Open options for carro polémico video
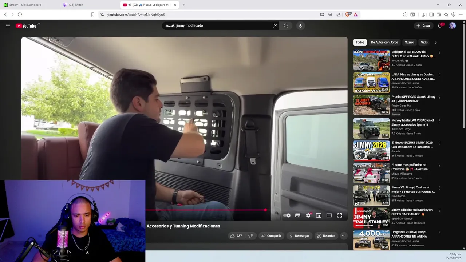466x262 pixels. pos(439,165)
